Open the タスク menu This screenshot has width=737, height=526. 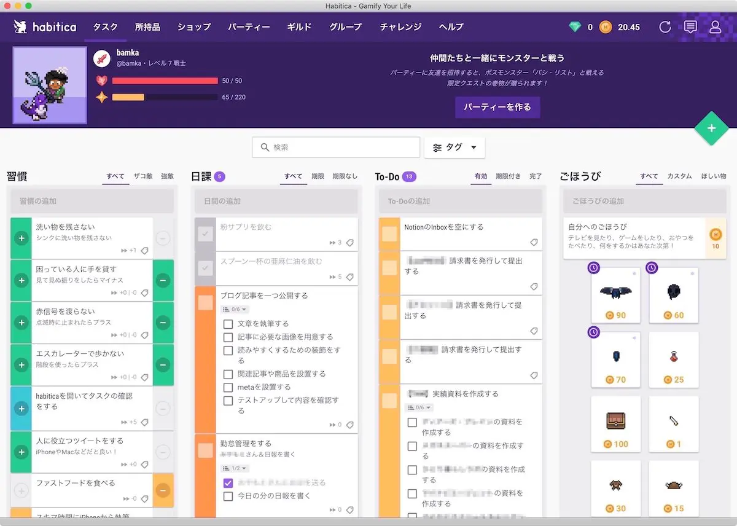[x=105, y=27]
